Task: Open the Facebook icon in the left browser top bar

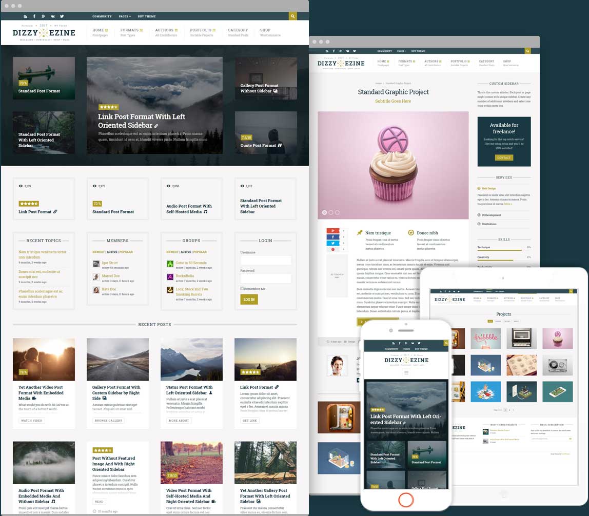Action: point(34,16)
